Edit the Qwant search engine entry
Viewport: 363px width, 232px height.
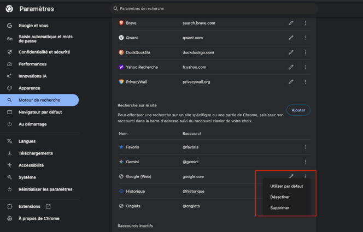(x=291, y=38)
